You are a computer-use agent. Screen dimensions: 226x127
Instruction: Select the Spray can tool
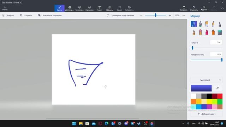click(x=213, y=32)
